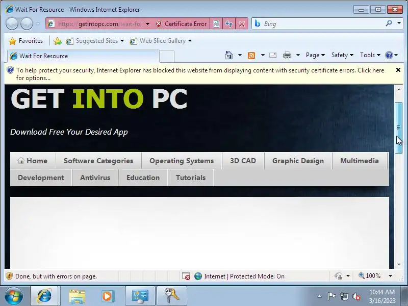This screenshot has width=408, height=306.
Task: Show hidden system tray icons
Action: tap(319, 296)
